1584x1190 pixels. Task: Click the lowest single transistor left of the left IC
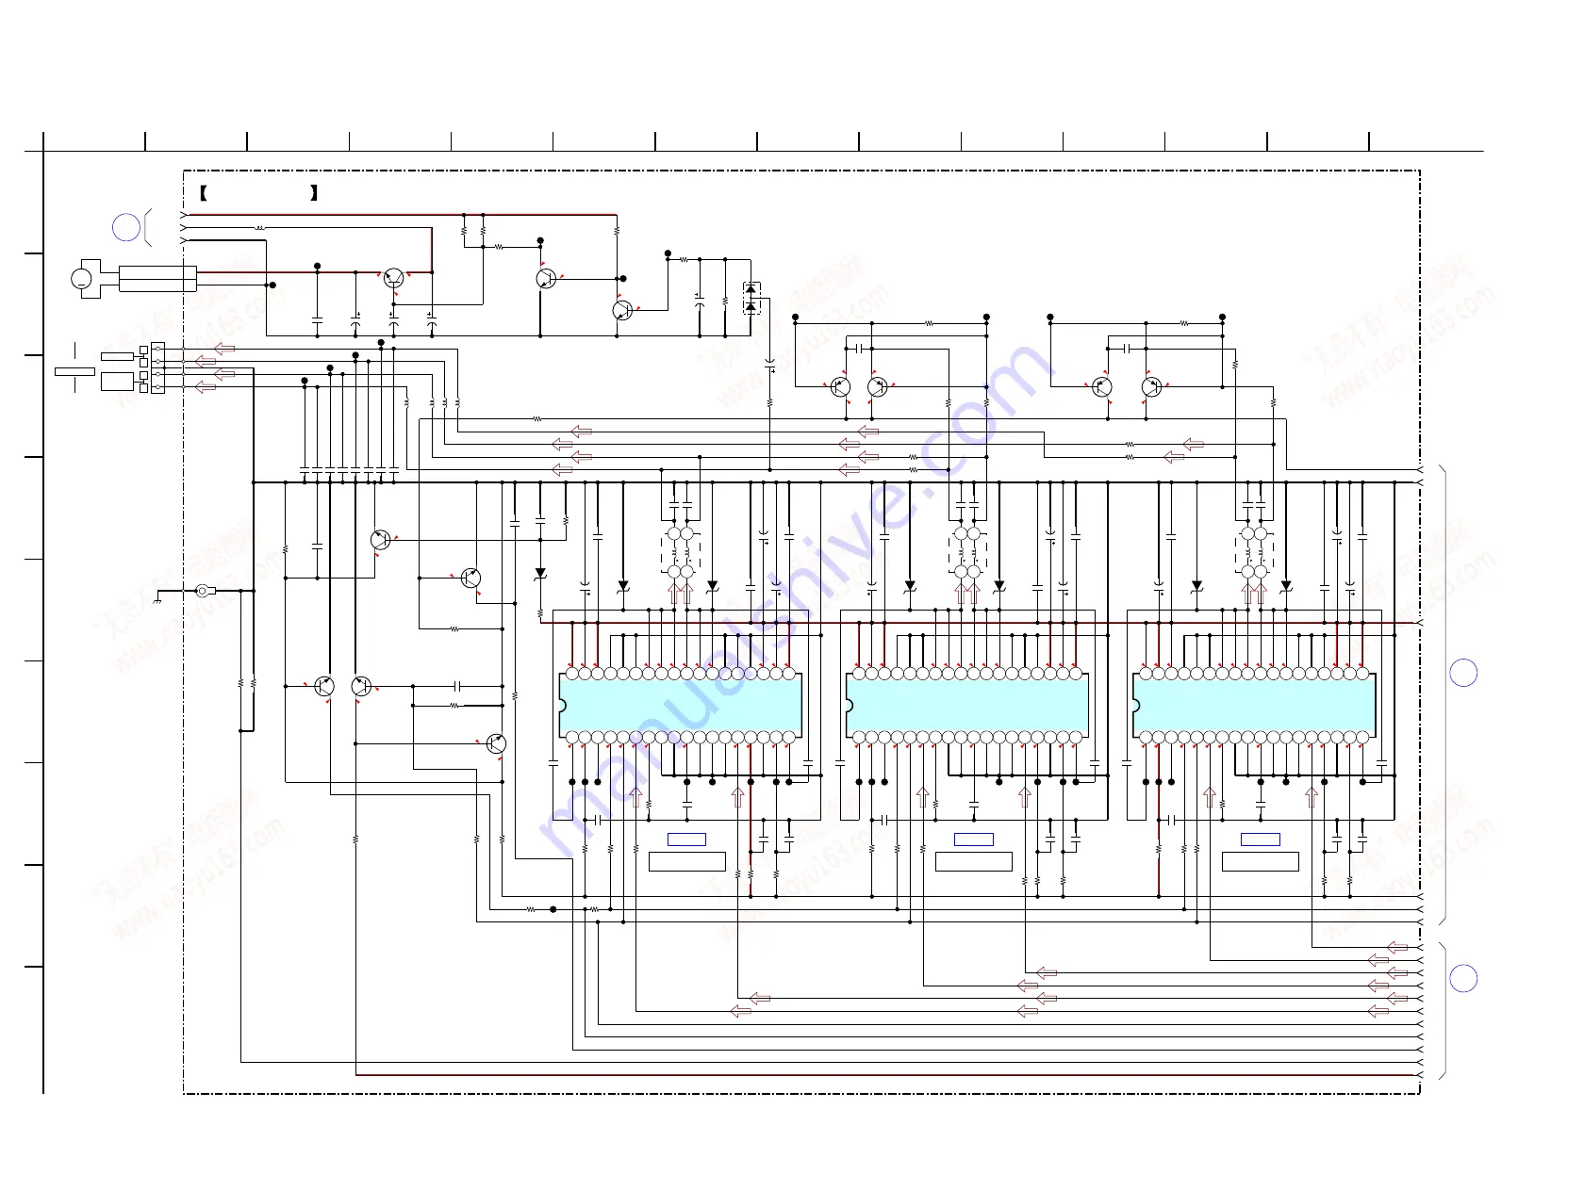pyautogui.click(x=496, y=743)
